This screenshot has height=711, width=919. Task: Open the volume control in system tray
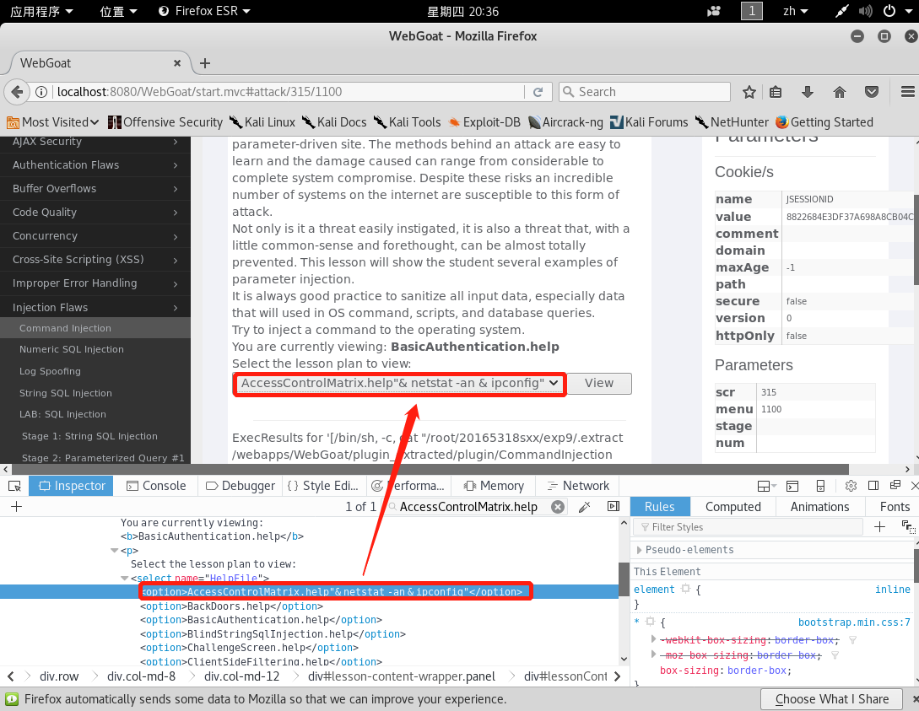coord(865,11)
